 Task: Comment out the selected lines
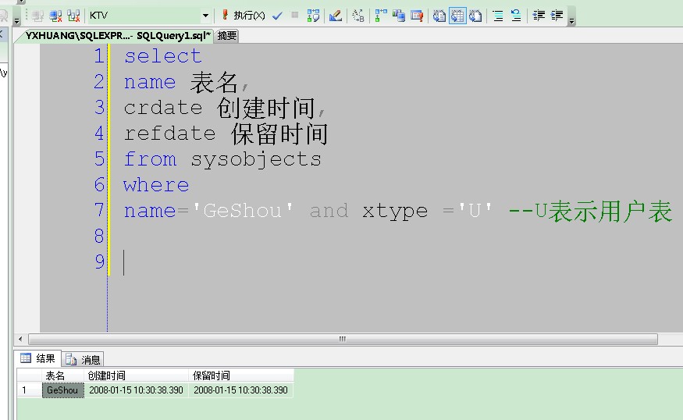(498, 16)
